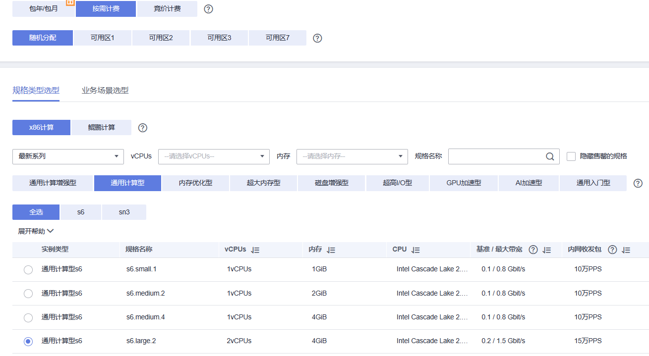Click help icon in 基准/最大带宽 column header
This screenshot has height=356, width=649.
(x=533, y=250)
